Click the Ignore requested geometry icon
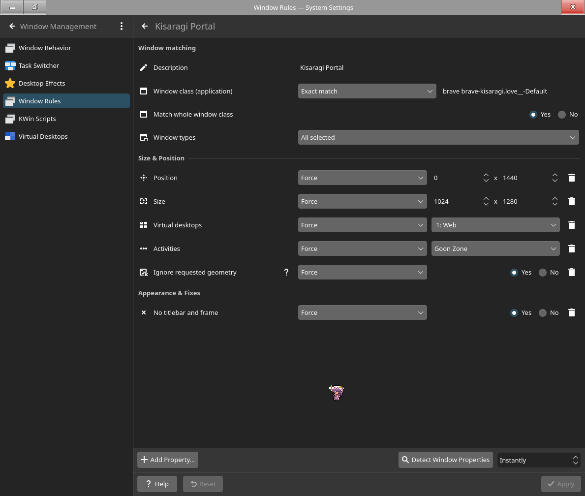Image resolution: width=585 pixels, height=496 pixels. click(144, 273)
